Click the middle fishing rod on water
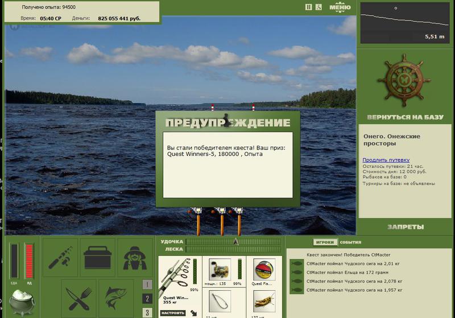455x318 pixels. 221,221
